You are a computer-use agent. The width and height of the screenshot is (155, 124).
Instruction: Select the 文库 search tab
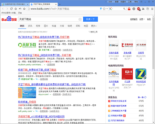[x=62, y=26]
